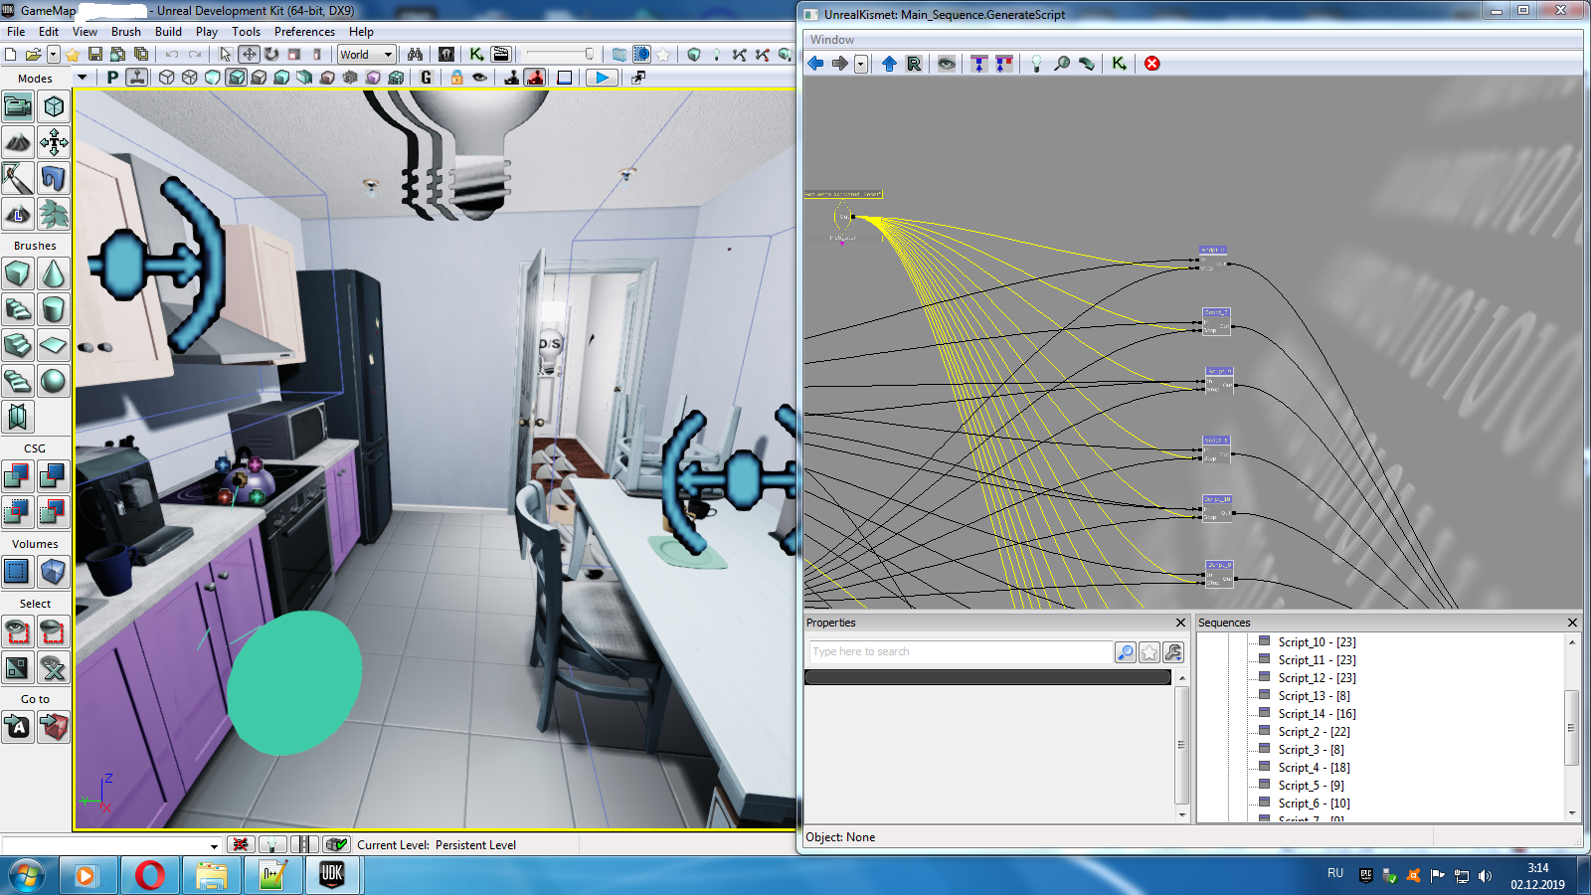Select the Rotate widget mode icon
Screen dimensions: 1591x895
click(271, 55)
